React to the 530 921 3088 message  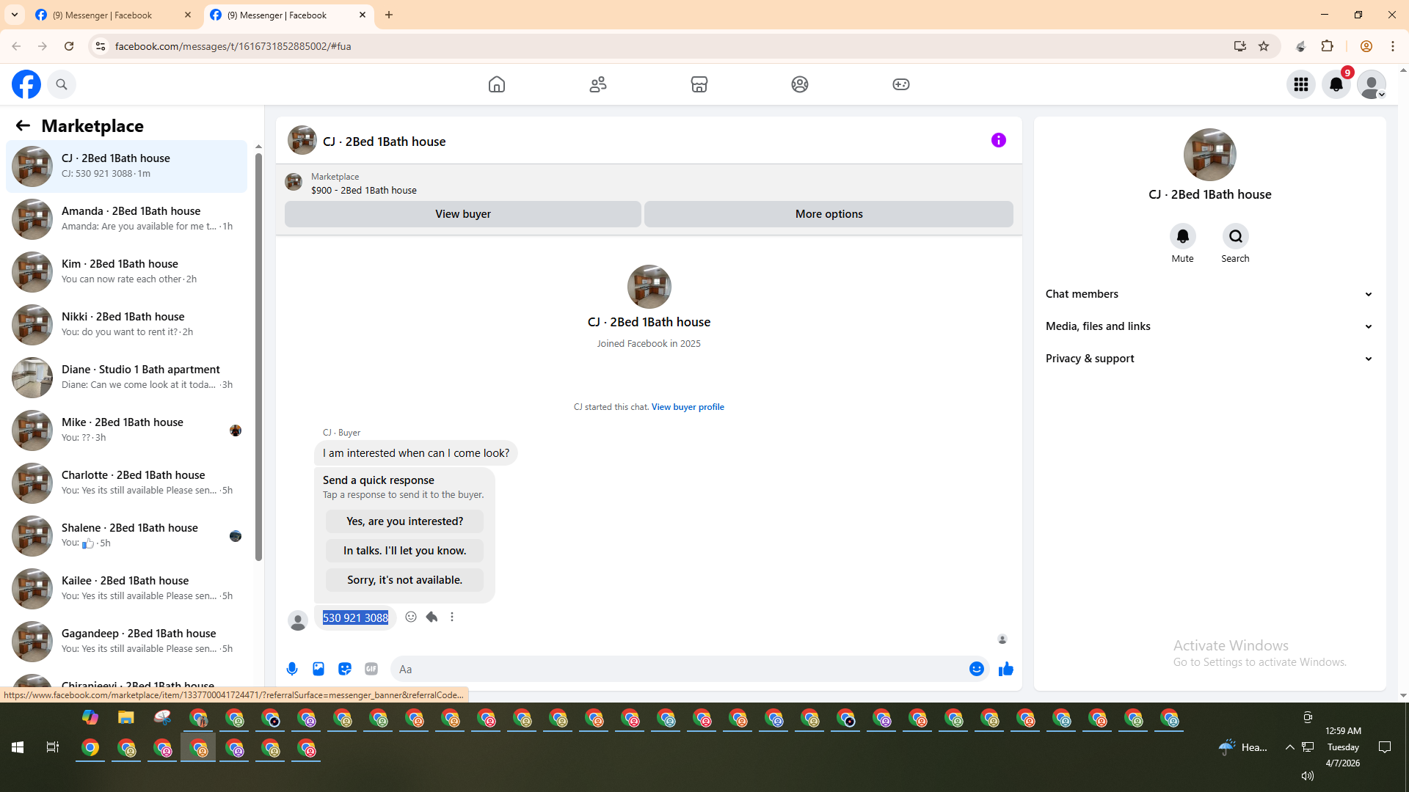411,617
